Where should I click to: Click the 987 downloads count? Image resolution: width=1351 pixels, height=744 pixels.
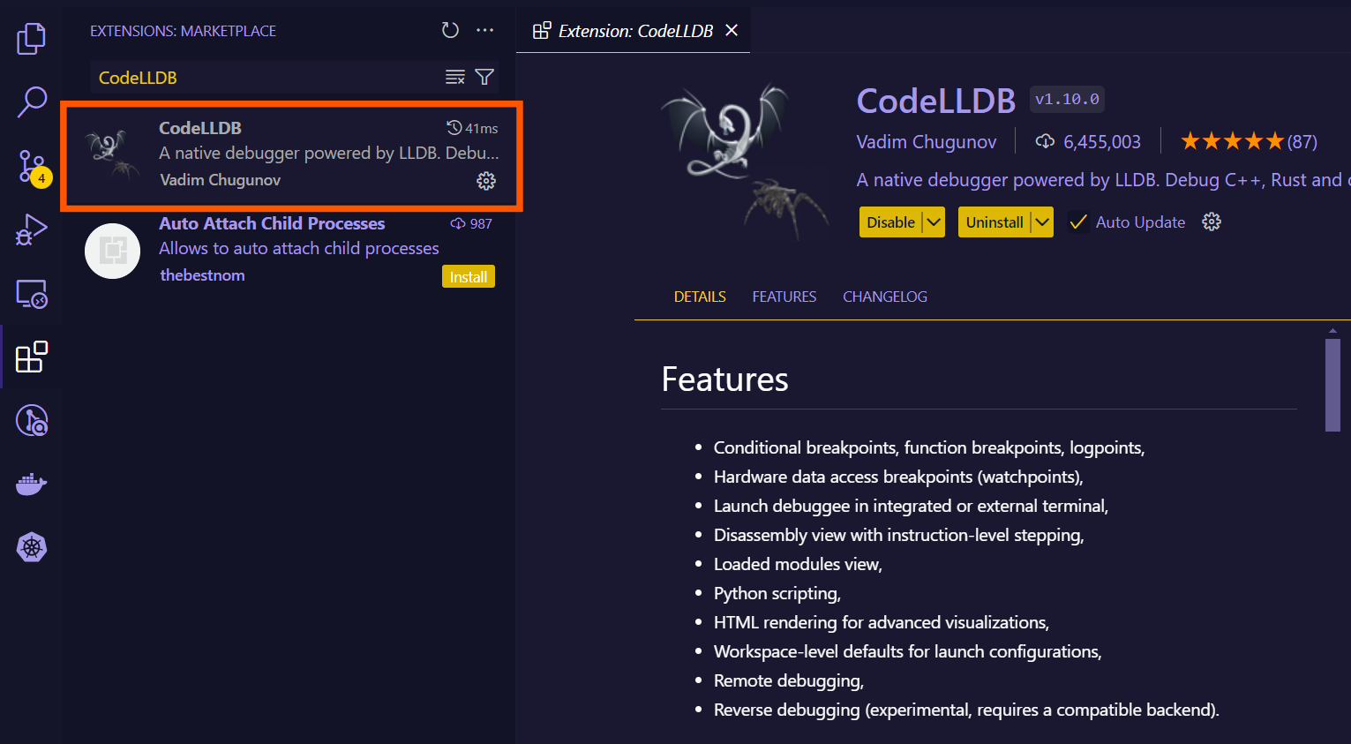point(471,223)
